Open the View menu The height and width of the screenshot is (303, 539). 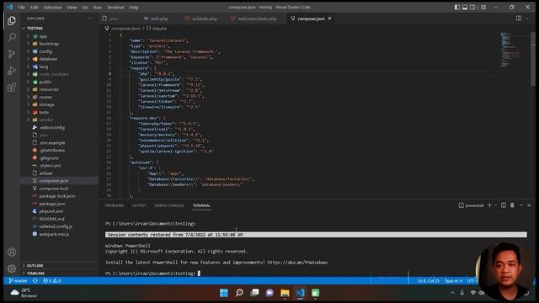pos(72,8)
